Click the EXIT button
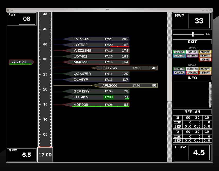Viewport: 219px width, 171px height. coord(192,42)
